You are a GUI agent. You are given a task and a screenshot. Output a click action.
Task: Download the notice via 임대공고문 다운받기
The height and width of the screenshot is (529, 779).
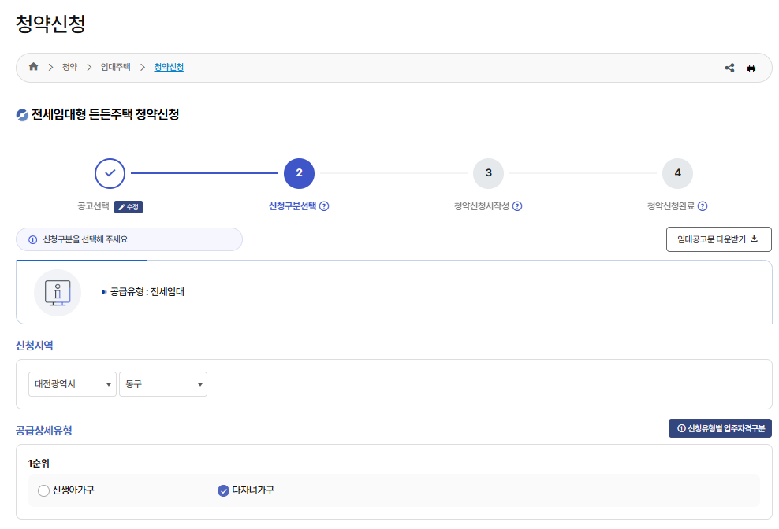click(x=718, y=239)
